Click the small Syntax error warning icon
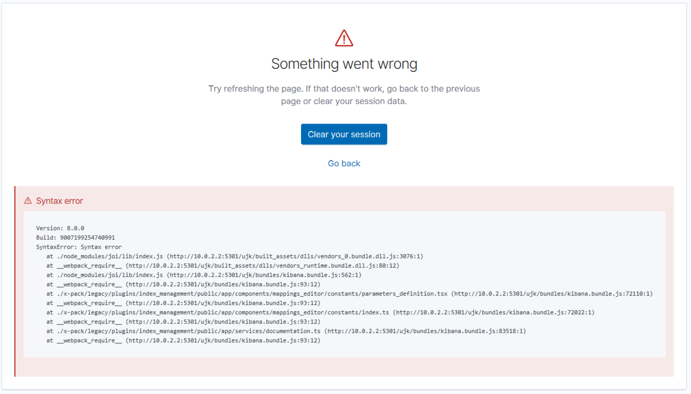The width and height of the screenshot is (691, 394). (x=28, y=201)
